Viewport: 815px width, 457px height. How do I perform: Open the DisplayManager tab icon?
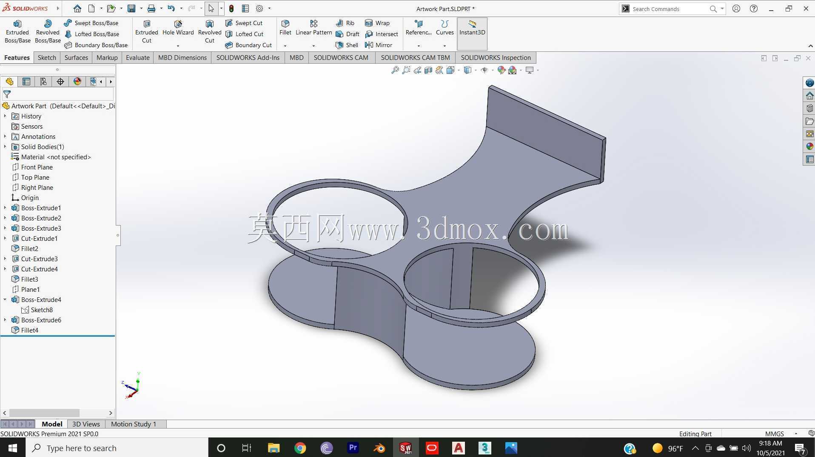(x=77, y=82)
